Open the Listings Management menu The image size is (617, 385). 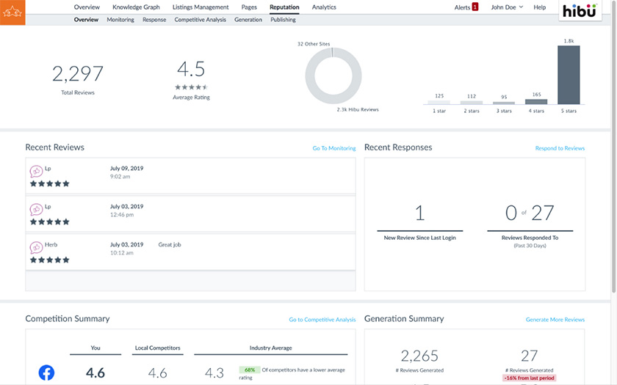201,7
